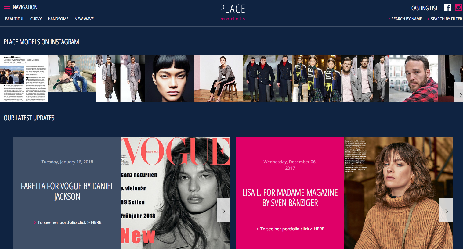This screenshot has width=463, height=249.
Task: Open the Facebook page icon
Action: coord(447,8)
